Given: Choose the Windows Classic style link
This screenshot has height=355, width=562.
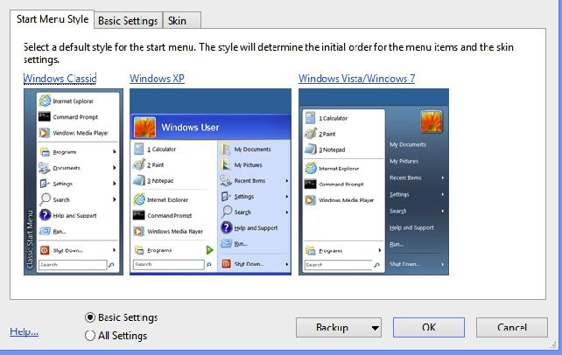Looking at the screenshot, I should tap(60, 79).
